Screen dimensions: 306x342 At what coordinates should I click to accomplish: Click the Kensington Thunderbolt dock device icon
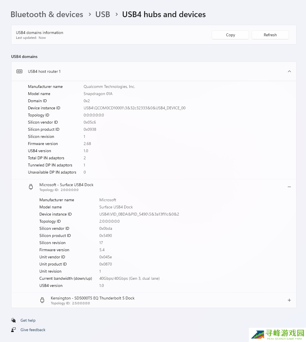click(42, 300)
